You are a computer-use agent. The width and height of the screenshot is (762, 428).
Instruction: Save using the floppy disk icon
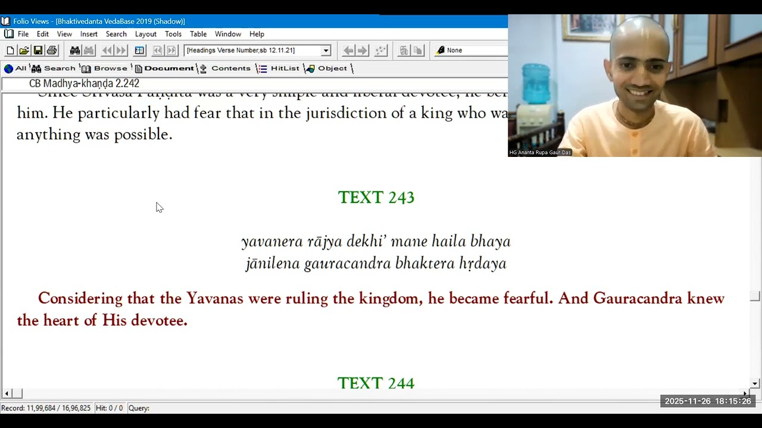click(x=38, y=51)
